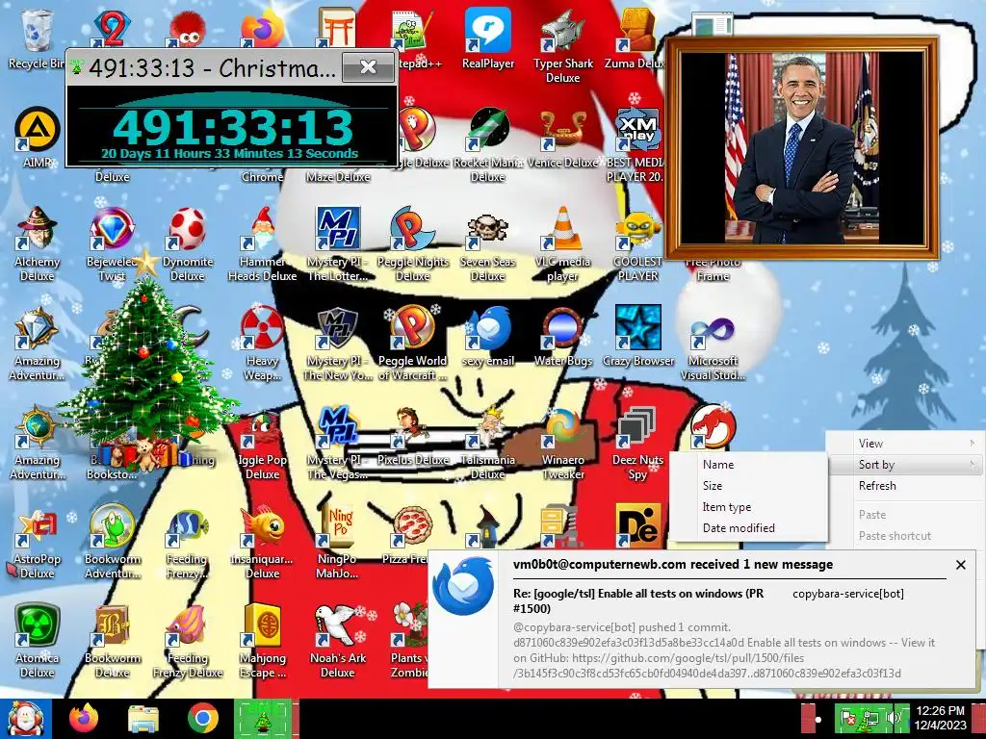Open Mystery PI The Lottery shortcut
986x739 pixels.
(x=338, y=243)
